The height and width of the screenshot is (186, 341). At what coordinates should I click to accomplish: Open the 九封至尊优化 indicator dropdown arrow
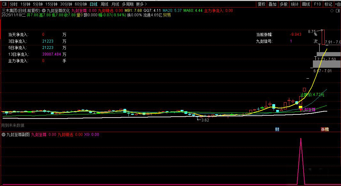[44, 11]
